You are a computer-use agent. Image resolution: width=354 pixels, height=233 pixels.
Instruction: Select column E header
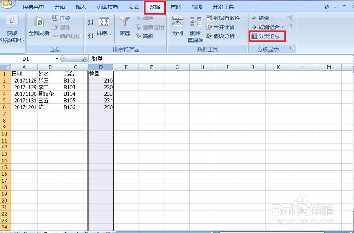(x=126, y=67)
